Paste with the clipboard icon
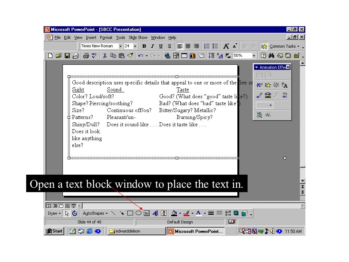The height and width of the screenshot is (262, 349). click(121, 55)
